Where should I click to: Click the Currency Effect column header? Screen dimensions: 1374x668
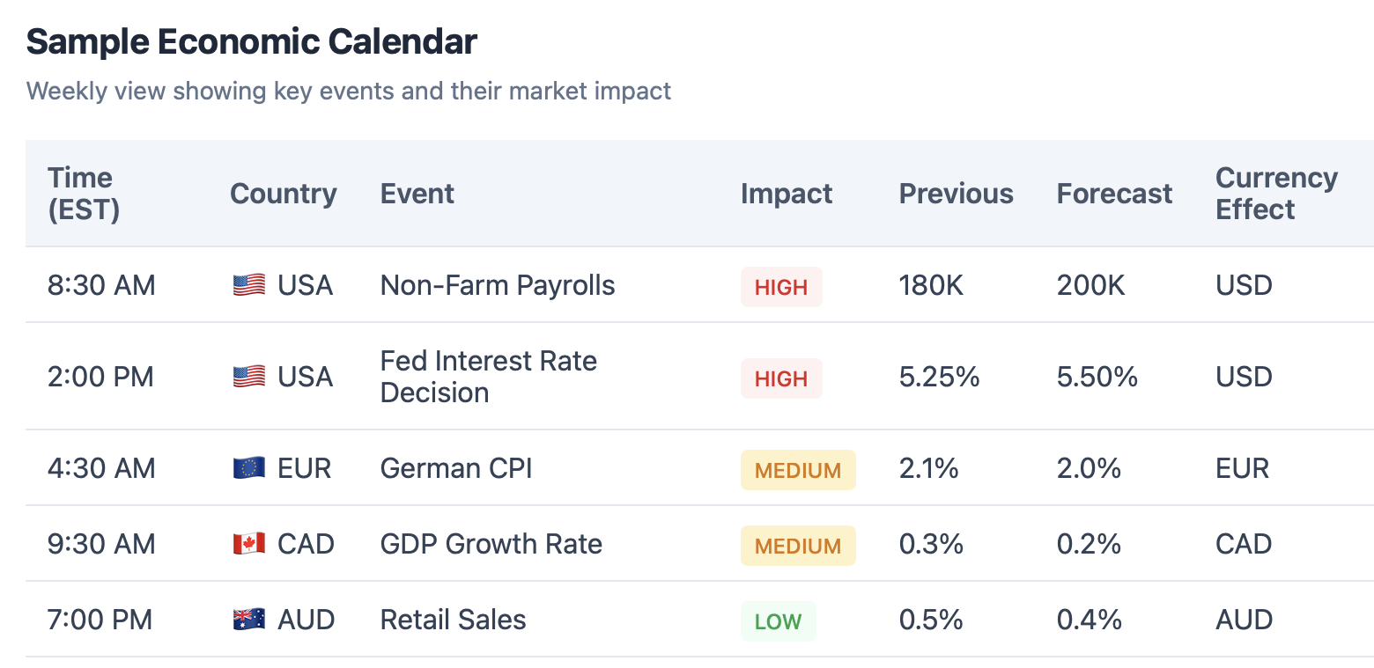[x=1276, y=194]
